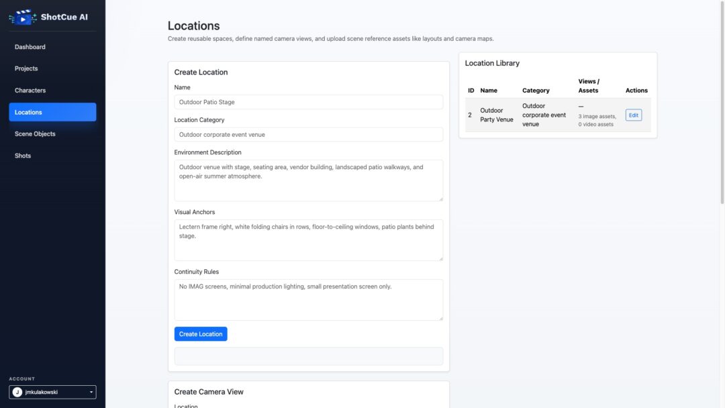This screenshot has width=725, height=408.
Task: Click the '3 image assets, 0 video assets' text
Action: tap(597, 120)
